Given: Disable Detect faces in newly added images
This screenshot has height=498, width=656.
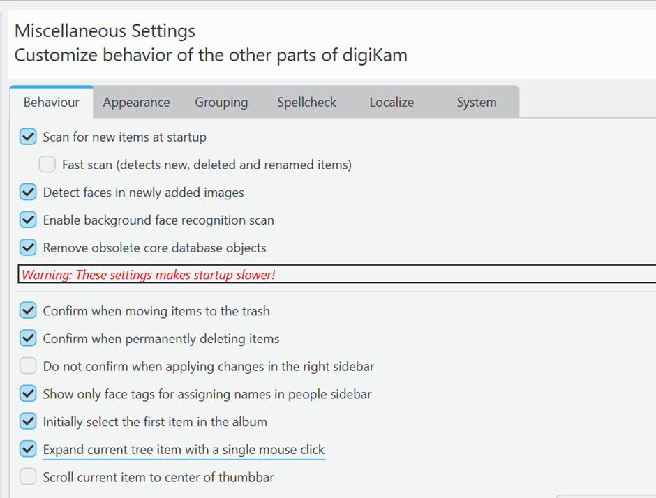Looking at the screenshot, I should coord(28,192).
